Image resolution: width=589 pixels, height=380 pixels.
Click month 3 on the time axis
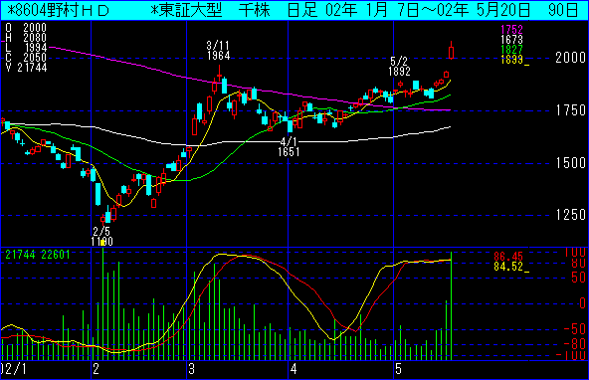[192, 369]
